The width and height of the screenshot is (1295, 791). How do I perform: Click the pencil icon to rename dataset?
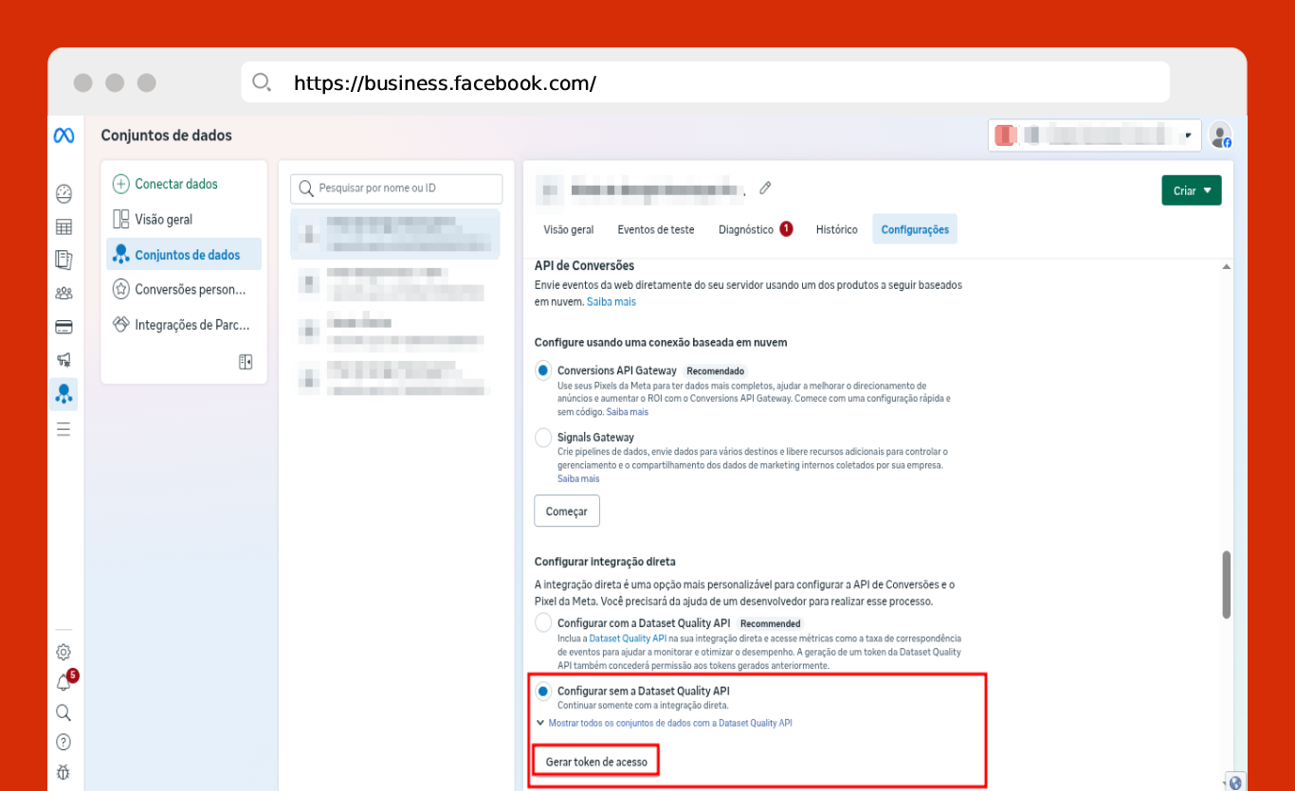tap(765, 188)
